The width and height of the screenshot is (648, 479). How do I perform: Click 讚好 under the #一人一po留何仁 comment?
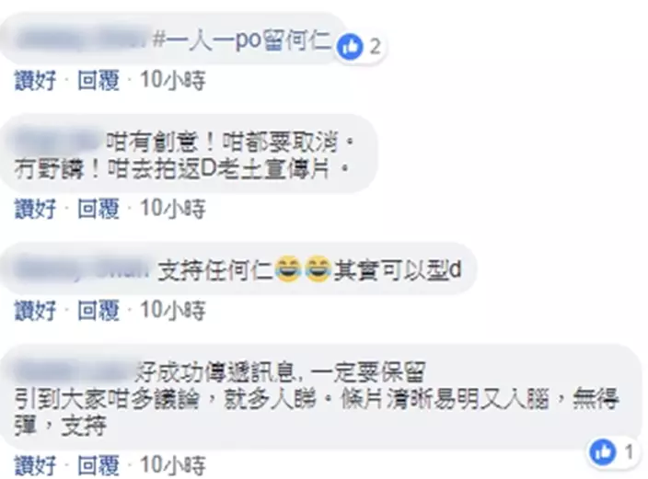(35, 80)
